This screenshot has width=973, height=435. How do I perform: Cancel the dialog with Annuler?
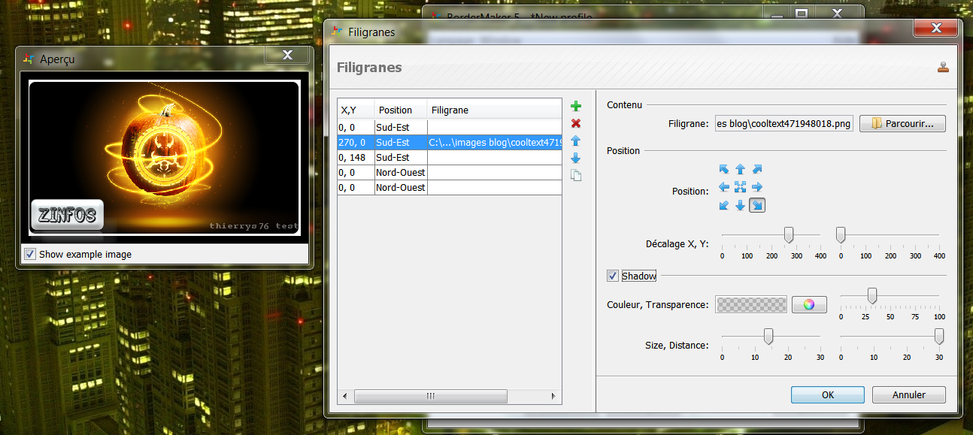pyautogui.click(x=908, y=394)
